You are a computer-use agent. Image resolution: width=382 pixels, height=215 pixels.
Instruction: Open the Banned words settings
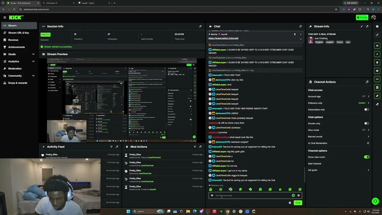[x=338, y=136]
